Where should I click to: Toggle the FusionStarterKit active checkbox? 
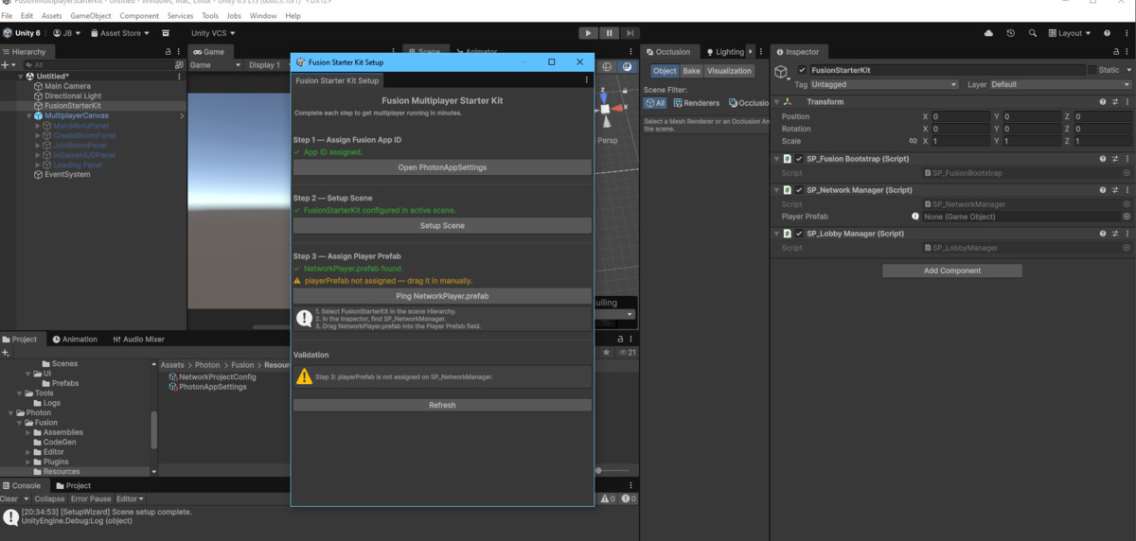tap(802, 70)
